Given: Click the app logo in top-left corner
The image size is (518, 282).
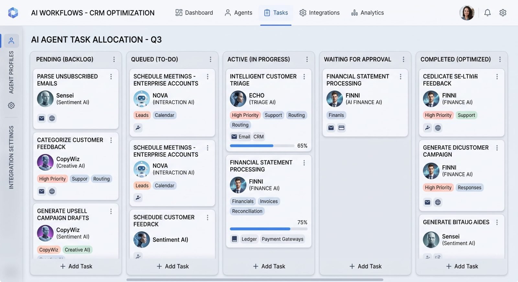Looking at the screenshot, I should [13, 13].
